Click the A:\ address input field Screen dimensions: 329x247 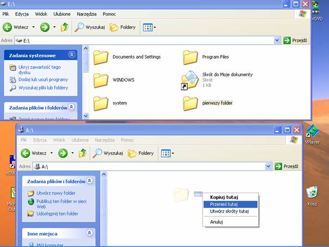click(x=153, y=166)
